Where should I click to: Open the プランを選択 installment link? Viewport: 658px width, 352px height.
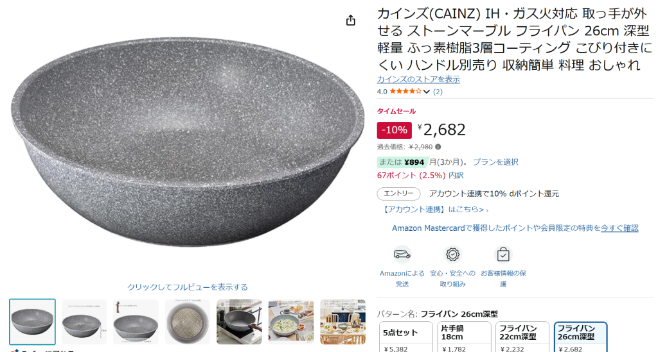point(495,162)
